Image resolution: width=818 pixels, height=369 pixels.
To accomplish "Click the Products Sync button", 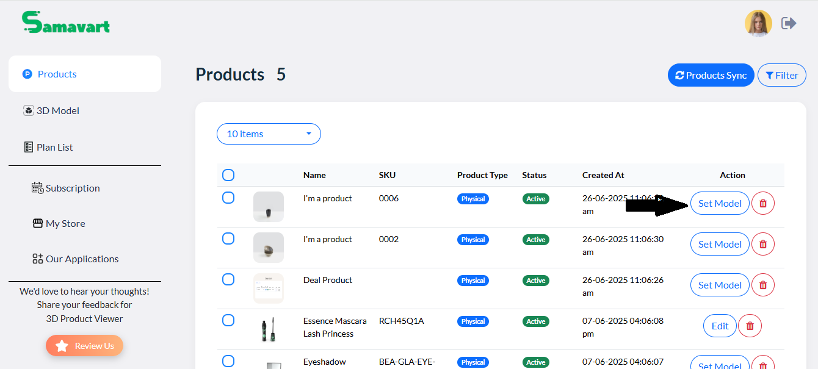I will click(x=711, y=76).
